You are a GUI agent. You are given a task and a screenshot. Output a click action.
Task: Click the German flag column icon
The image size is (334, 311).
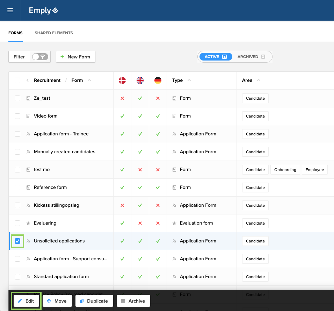tap(158, 80)
